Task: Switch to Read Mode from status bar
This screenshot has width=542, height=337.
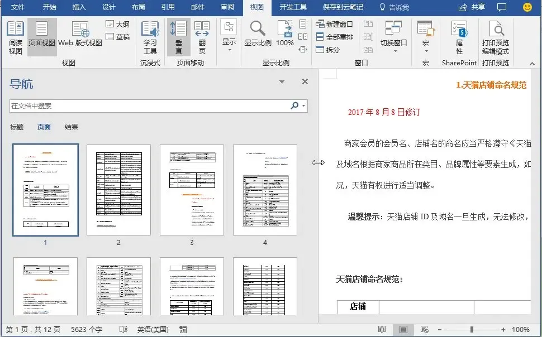Action: [x=382, y=329]
